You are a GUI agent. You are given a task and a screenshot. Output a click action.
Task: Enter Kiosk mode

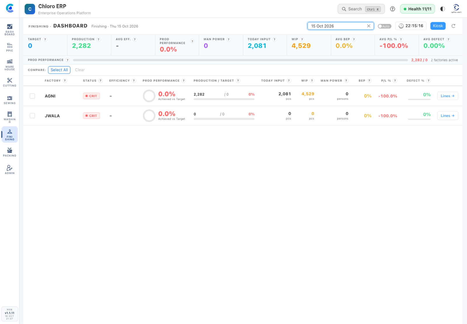pyautogui.click(x=438, y=26)
